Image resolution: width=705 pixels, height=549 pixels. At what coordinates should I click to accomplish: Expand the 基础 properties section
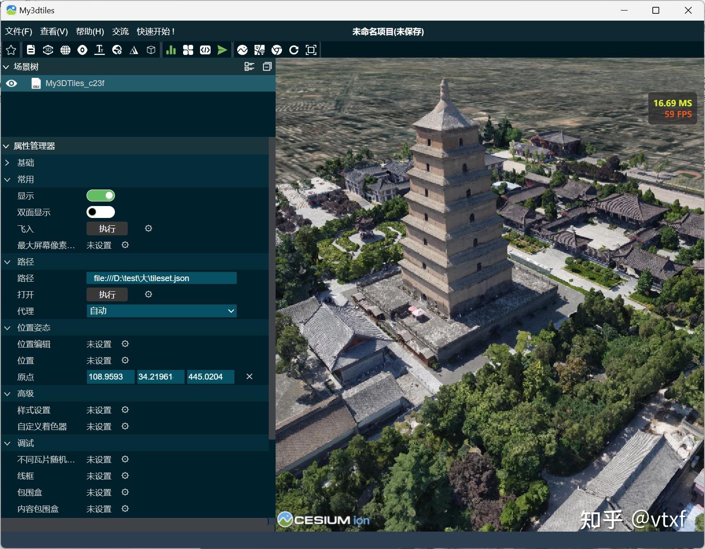[x=7, y=163]
